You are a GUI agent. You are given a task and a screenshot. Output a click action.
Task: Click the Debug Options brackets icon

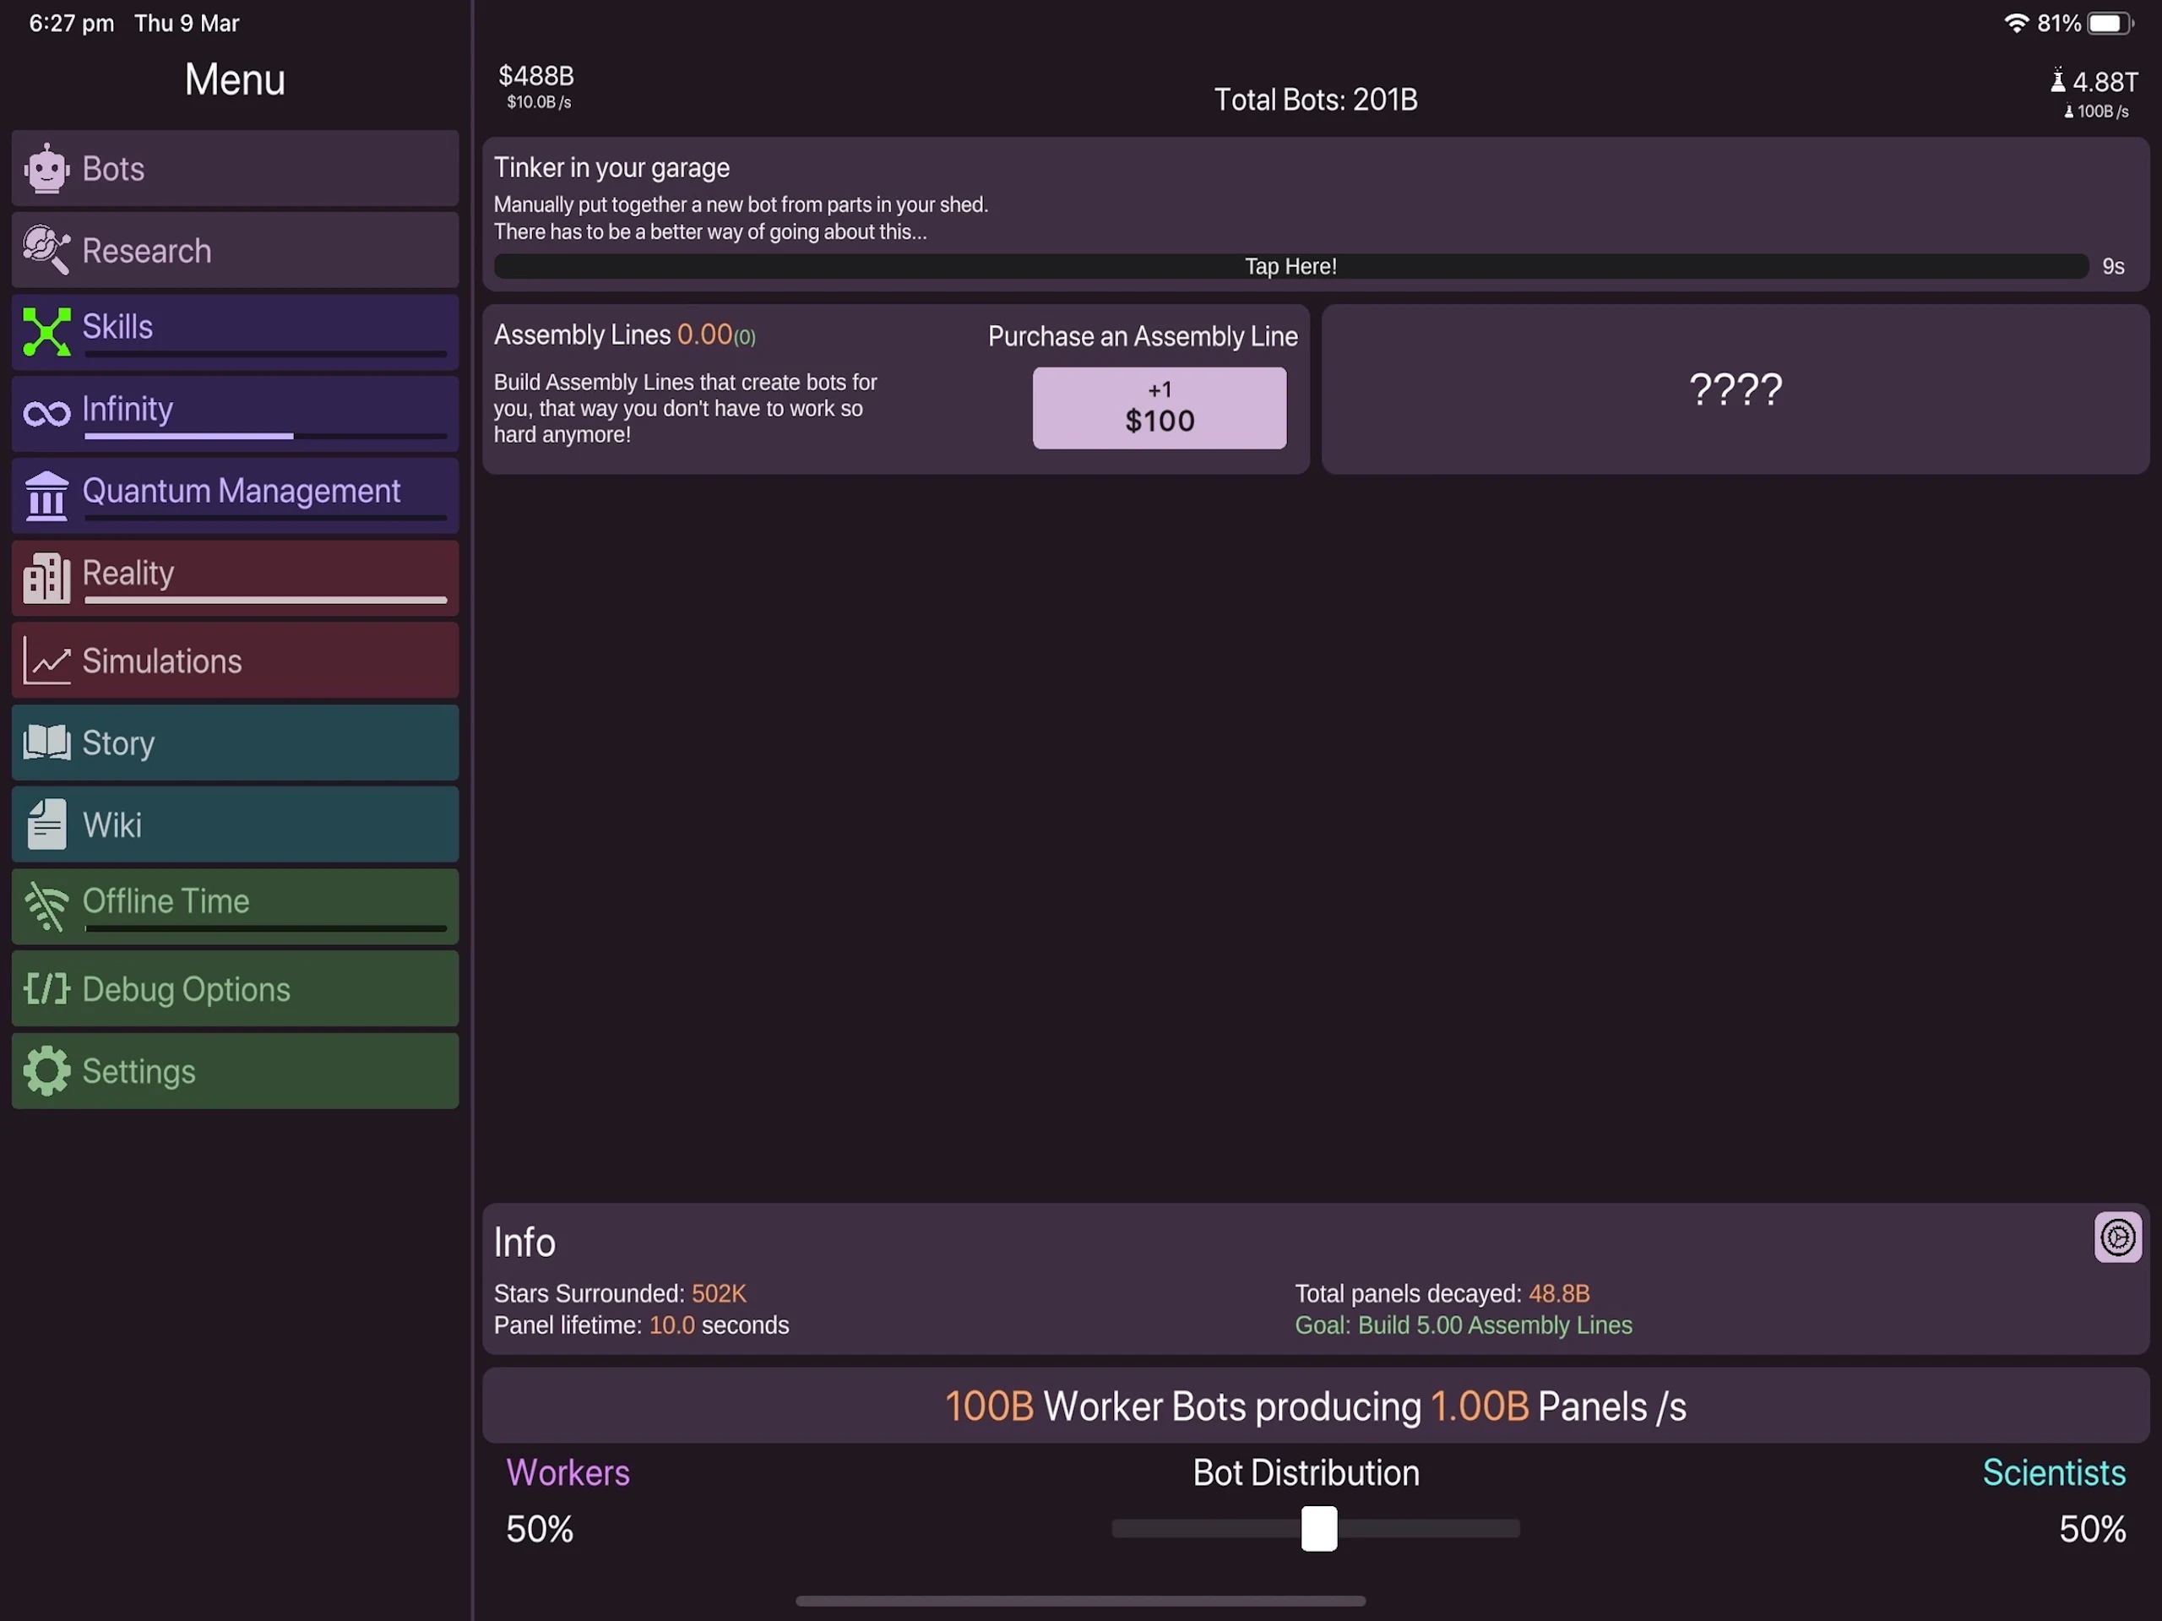click(46, 988)
